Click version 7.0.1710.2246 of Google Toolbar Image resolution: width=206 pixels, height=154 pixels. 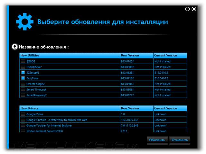pos(129,125)
